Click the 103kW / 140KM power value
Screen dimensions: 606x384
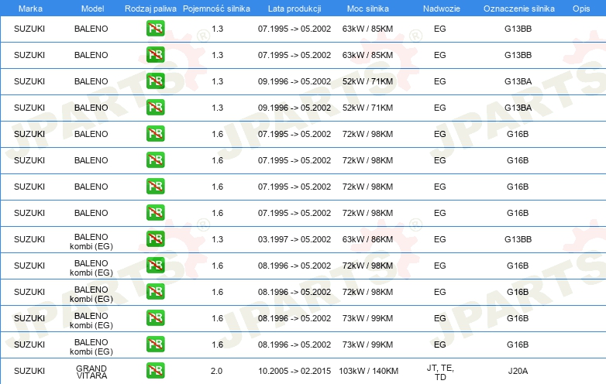tap(368, 371)
